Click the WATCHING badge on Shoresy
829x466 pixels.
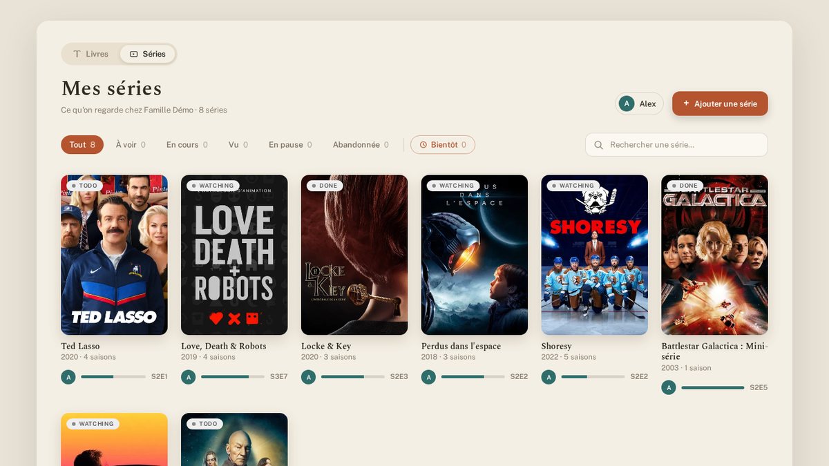tap(573, 186)
